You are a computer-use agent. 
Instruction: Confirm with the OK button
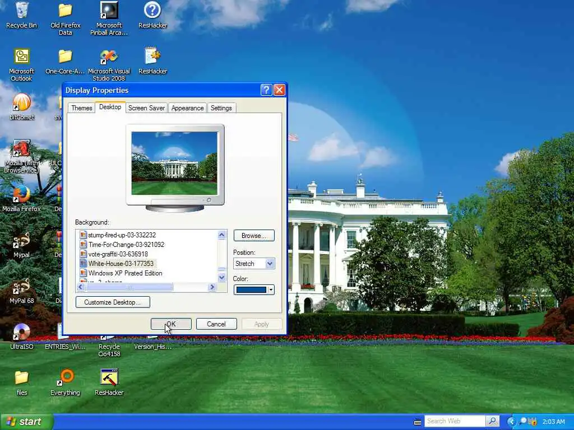click(x=171, y=324)
